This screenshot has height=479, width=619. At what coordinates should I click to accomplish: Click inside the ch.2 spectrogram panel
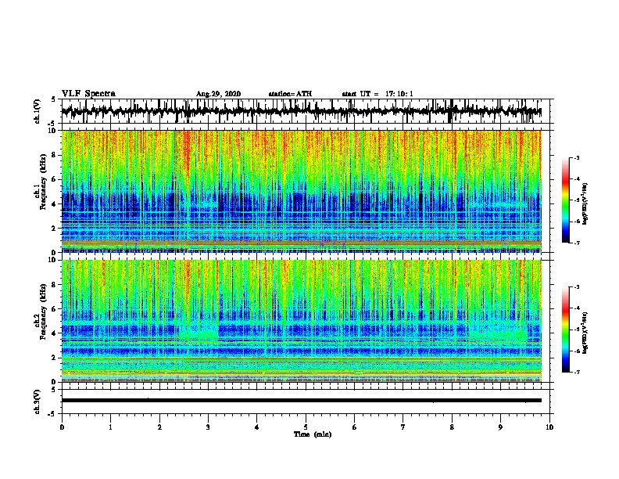point(302,321)
